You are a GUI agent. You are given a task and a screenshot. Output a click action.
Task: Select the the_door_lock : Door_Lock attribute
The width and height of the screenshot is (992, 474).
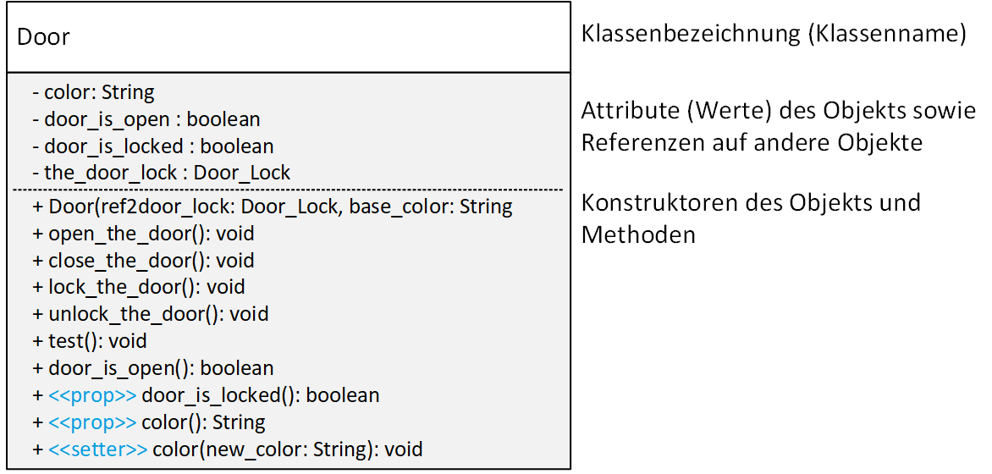click(x=161, y=173)
